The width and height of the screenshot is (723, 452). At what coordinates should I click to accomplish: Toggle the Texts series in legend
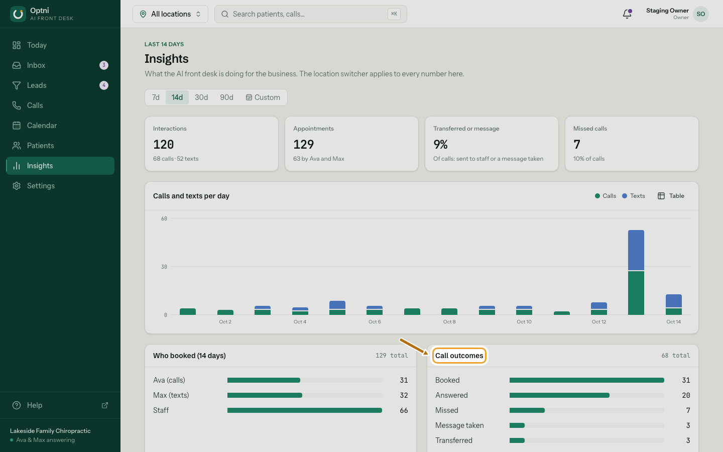[x=634, y=196]
